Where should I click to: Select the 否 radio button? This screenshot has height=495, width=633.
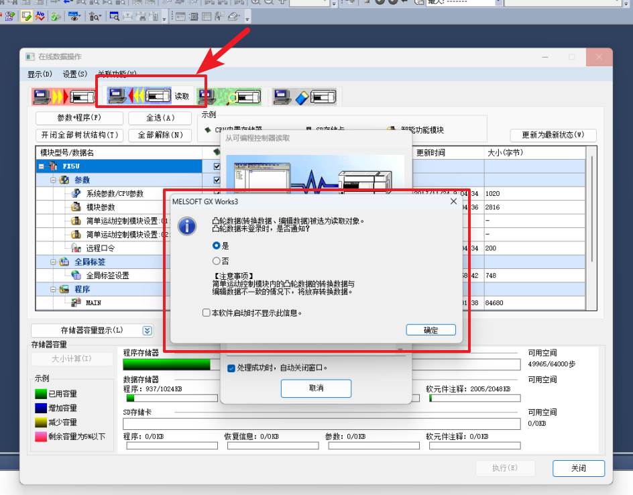coord(217,261)
